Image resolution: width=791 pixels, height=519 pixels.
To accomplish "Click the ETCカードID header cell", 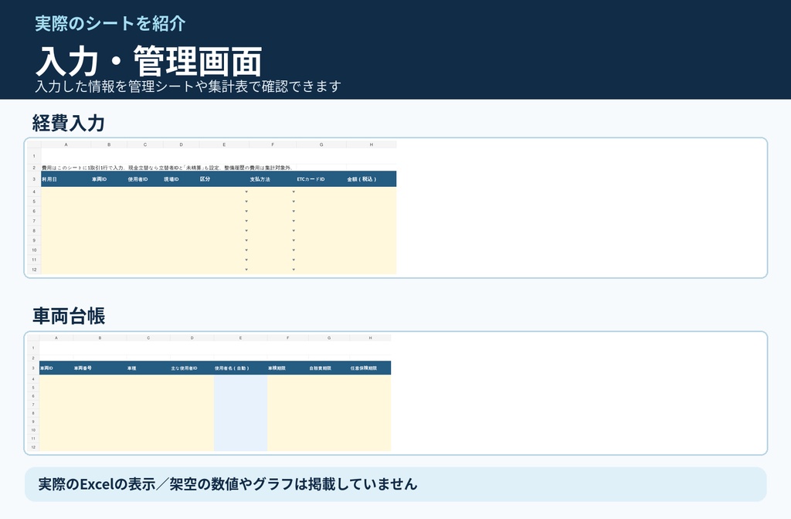I will tap(321, 179).
